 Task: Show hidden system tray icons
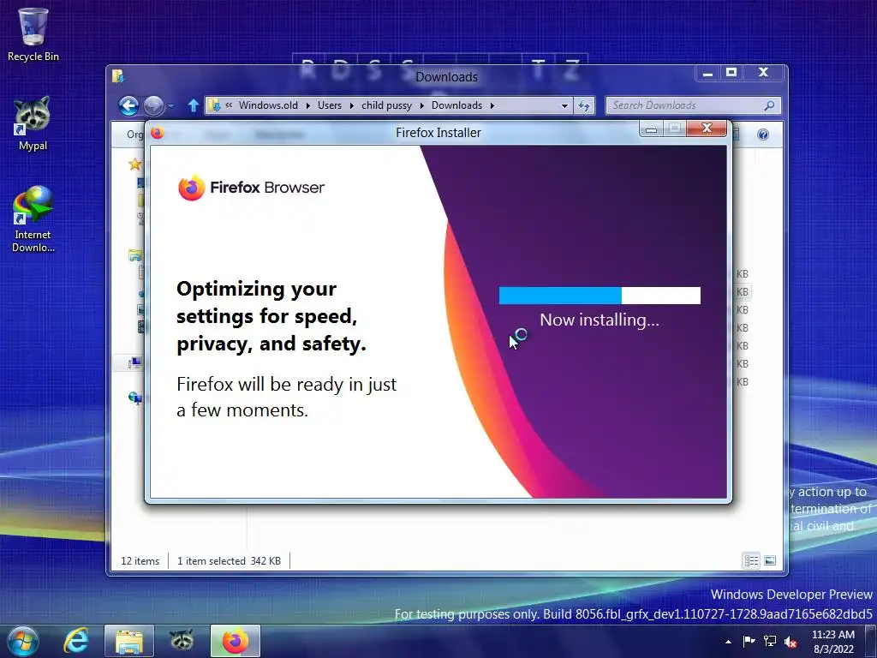(x=728, y=642)
